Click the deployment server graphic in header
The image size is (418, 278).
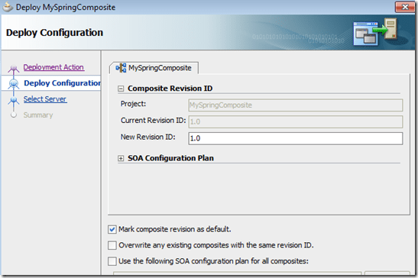pos(375,32)
